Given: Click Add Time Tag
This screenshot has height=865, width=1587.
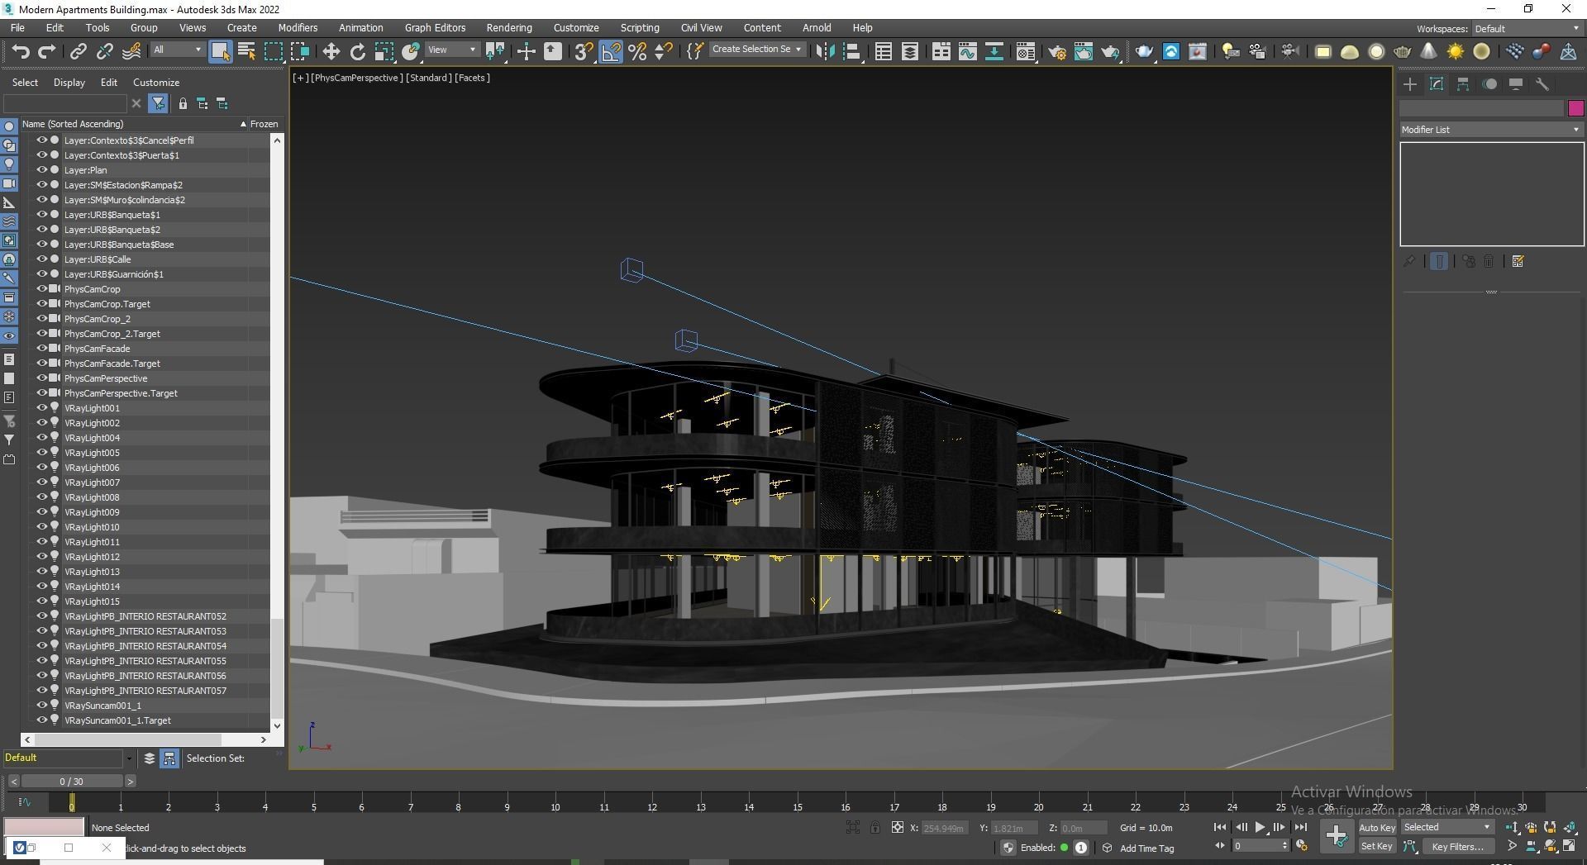Looking at the screenshot, I should (x=1146, y=848).
